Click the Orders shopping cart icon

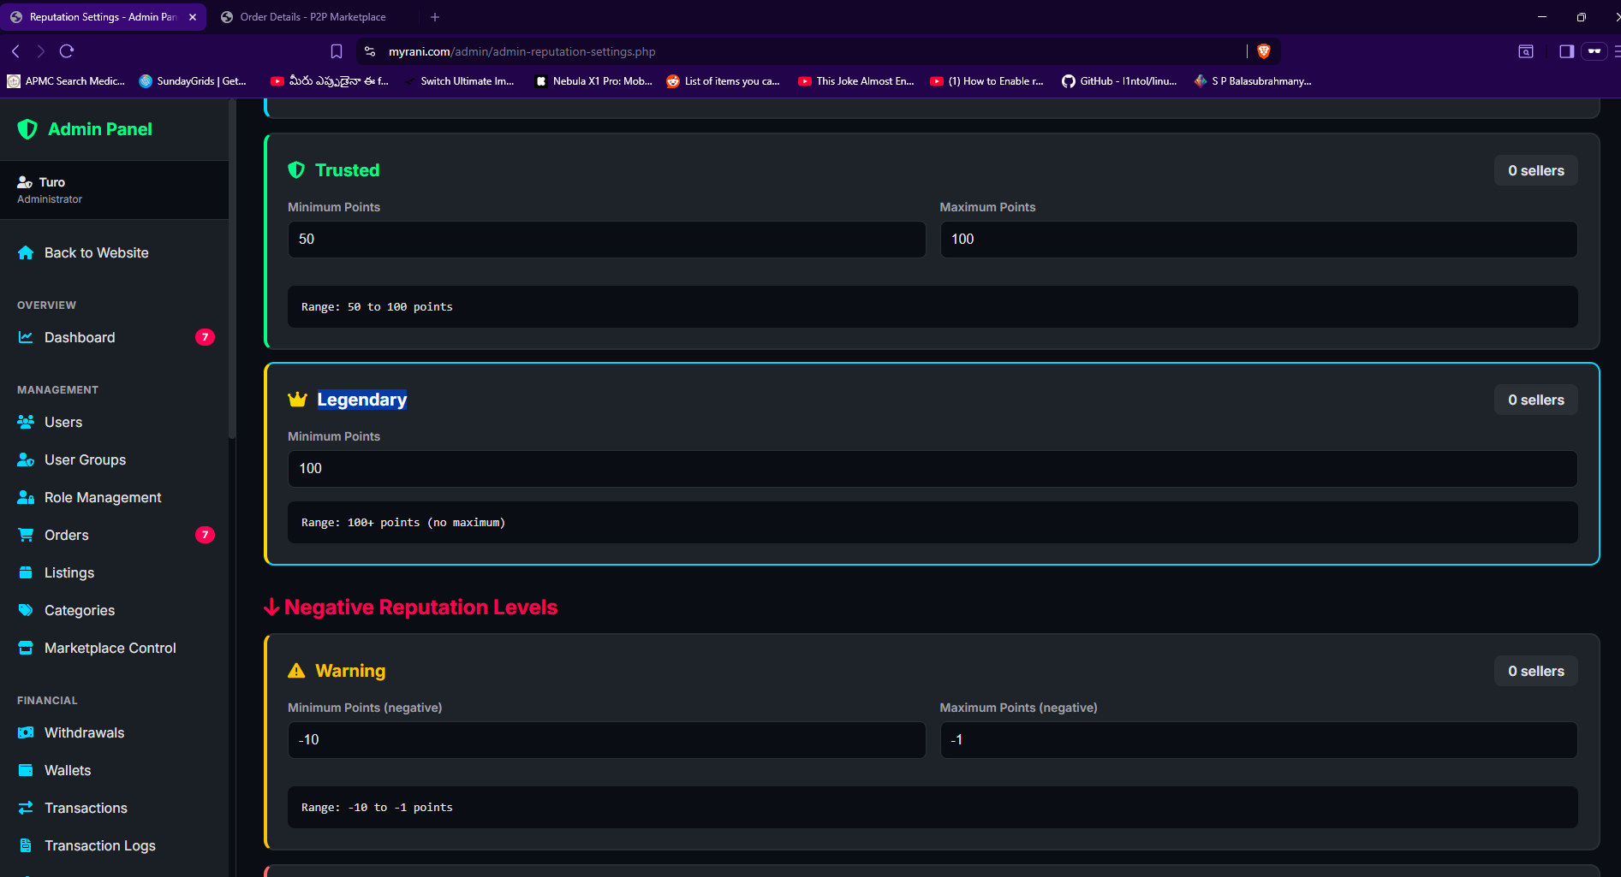26,535
